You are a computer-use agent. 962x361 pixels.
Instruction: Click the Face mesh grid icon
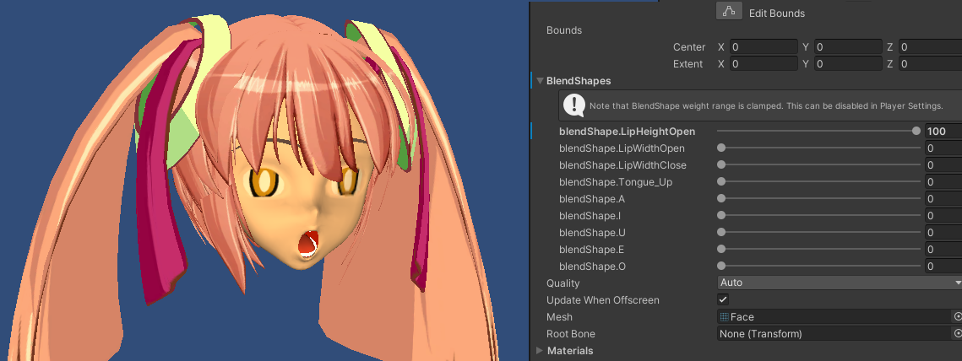pos(724,317)
